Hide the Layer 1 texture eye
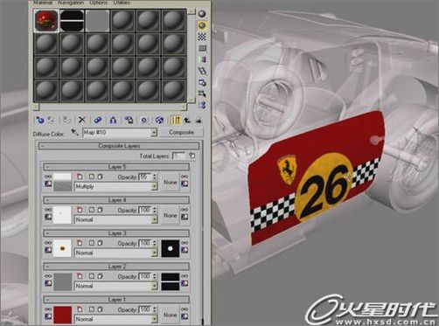The width and height of the screenshot is (439, 326). (48, 309)
